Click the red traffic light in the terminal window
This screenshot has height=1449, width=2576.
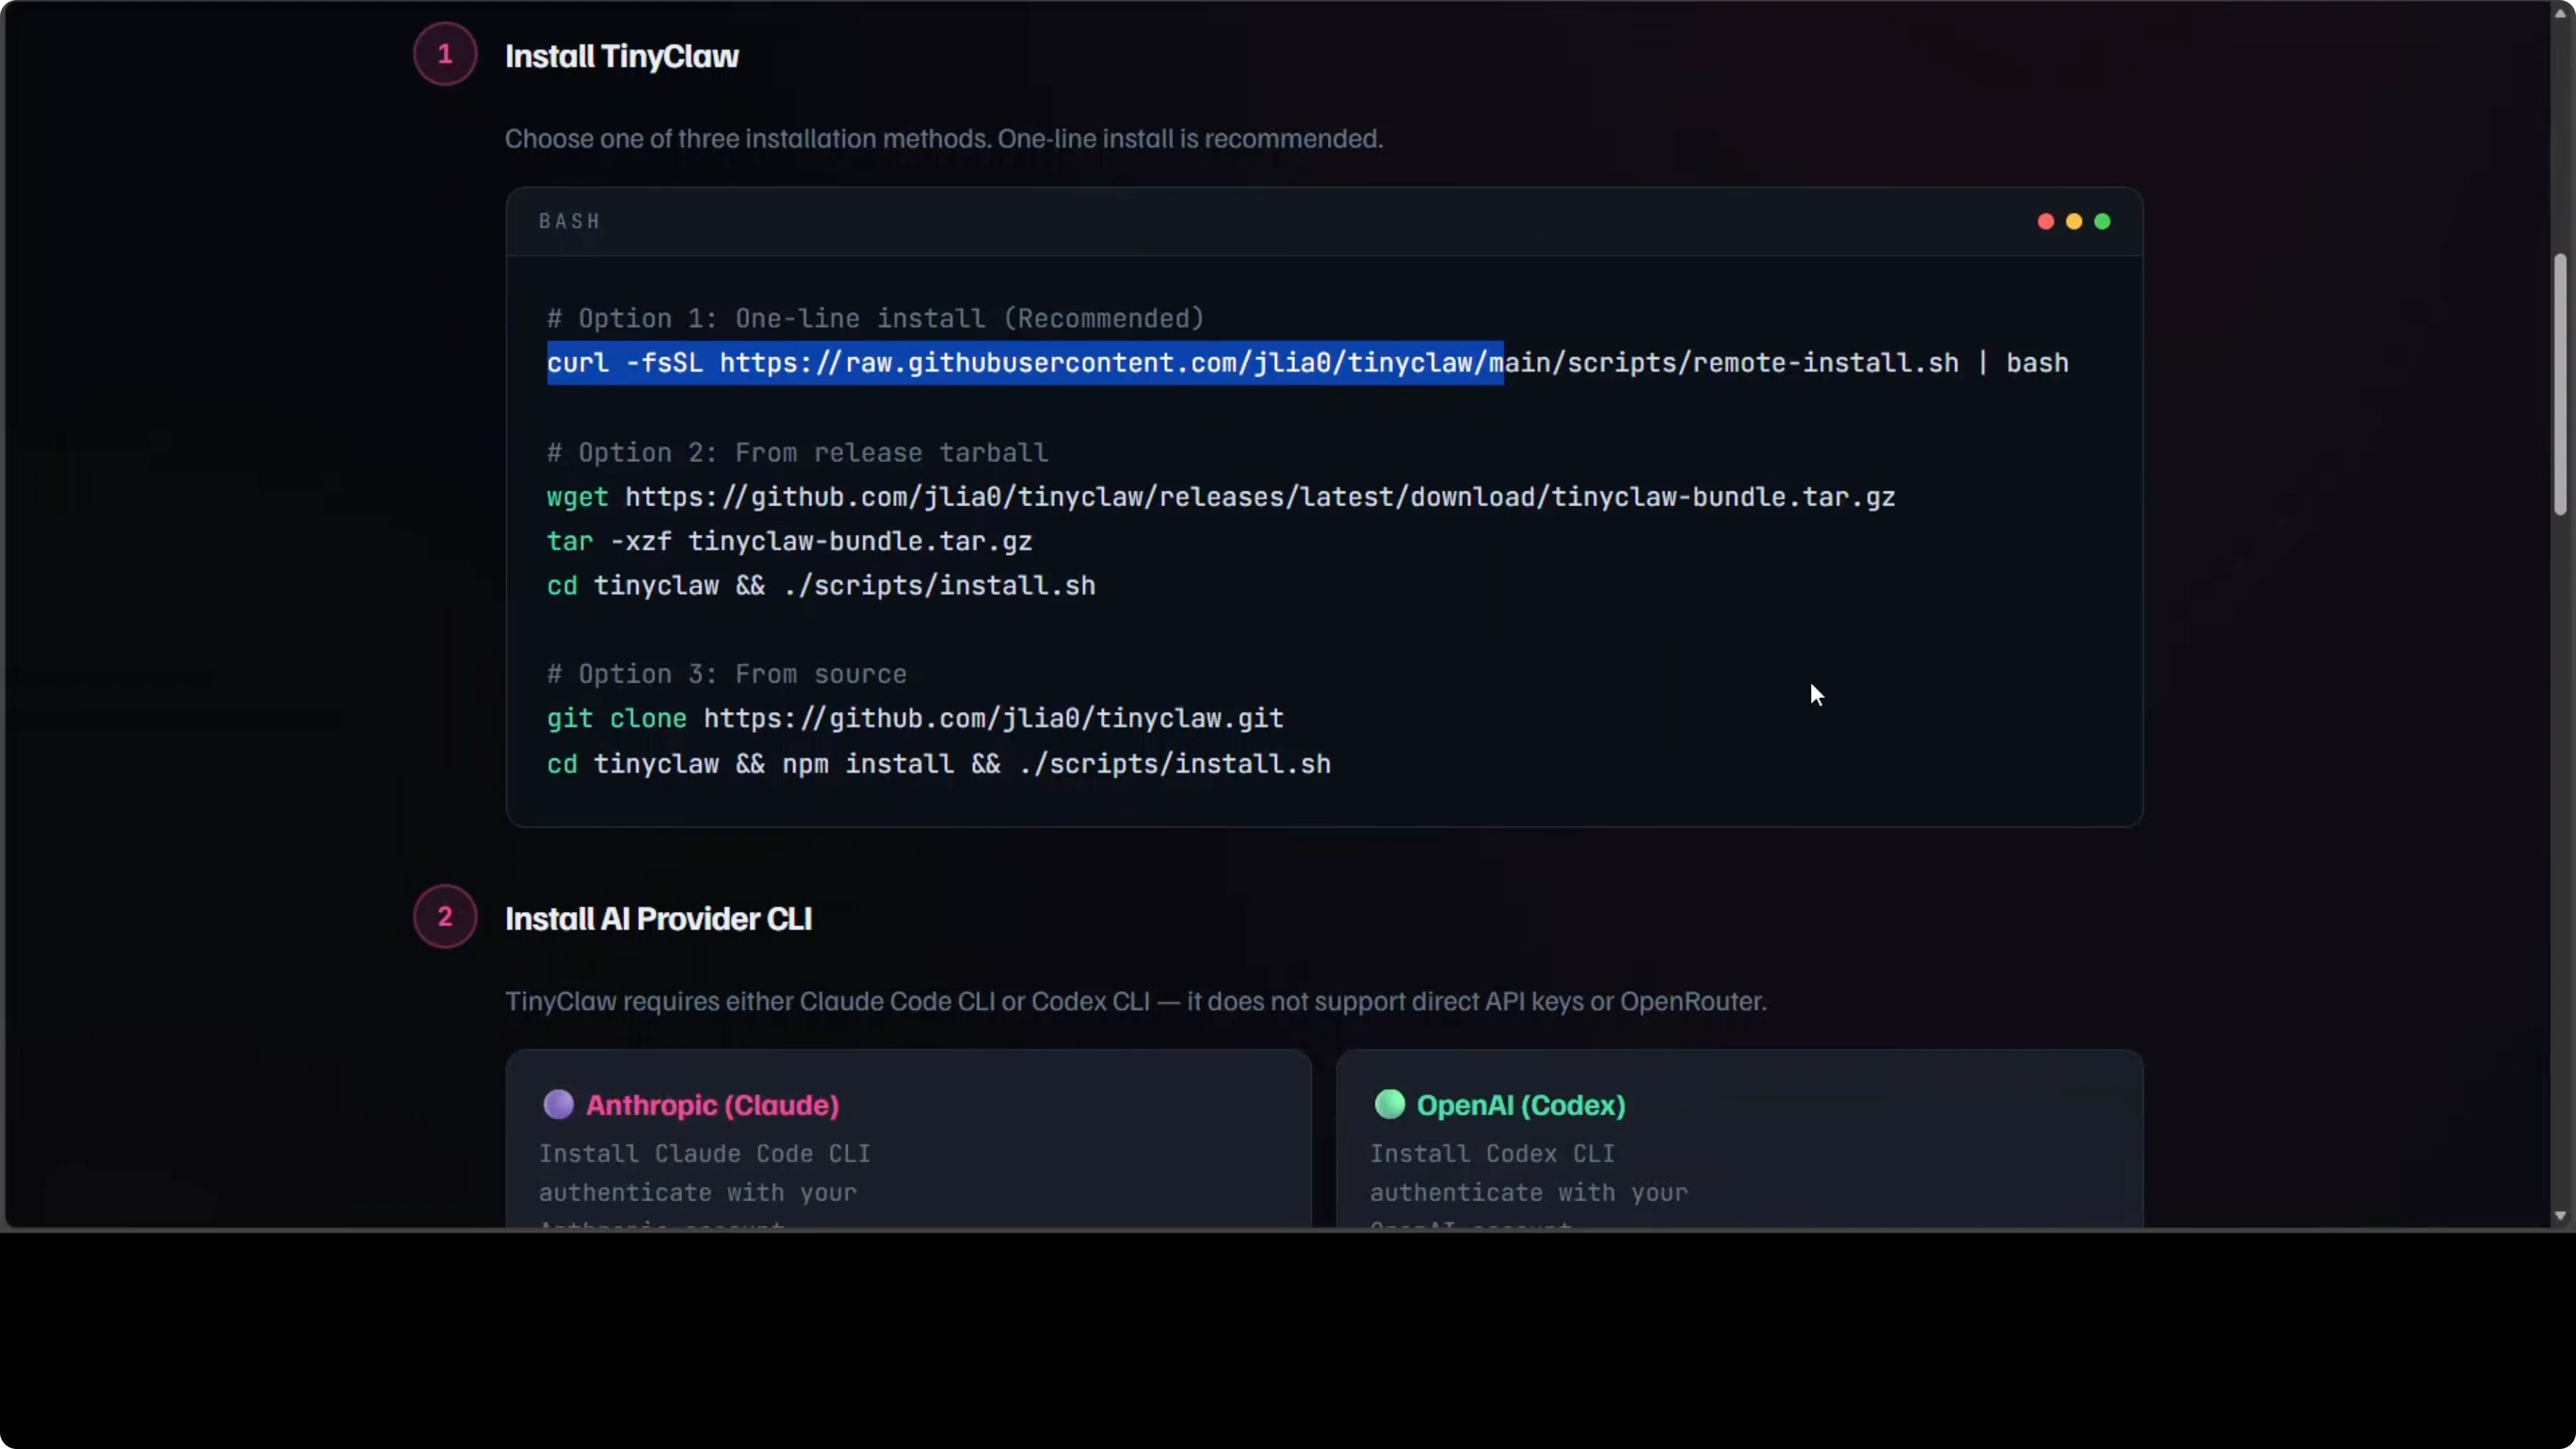[2045, 221]
